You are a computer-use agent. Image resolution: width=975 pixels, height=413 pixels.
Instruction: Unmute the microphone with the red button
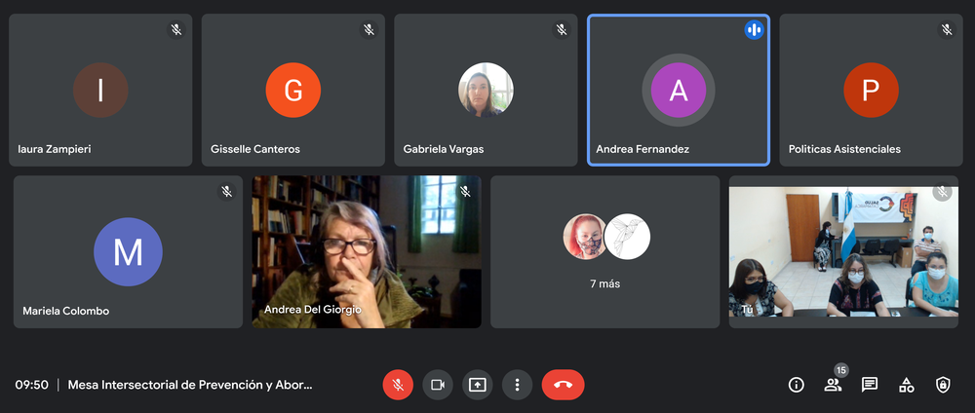coord(398,385)
